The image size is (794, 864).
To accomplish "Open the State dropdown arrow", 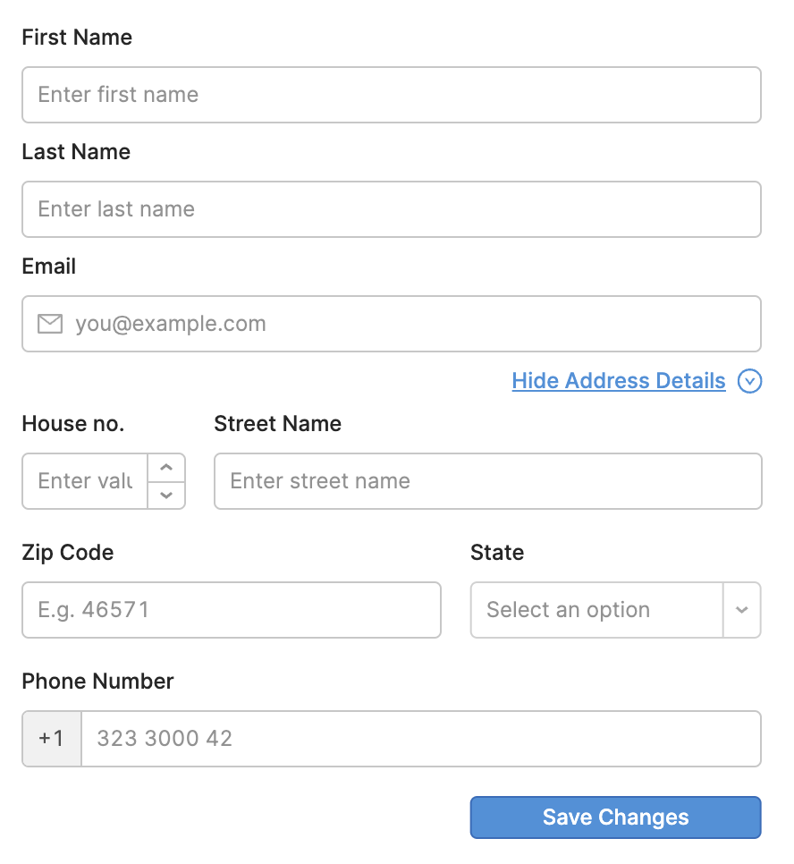I will [742, 610].
